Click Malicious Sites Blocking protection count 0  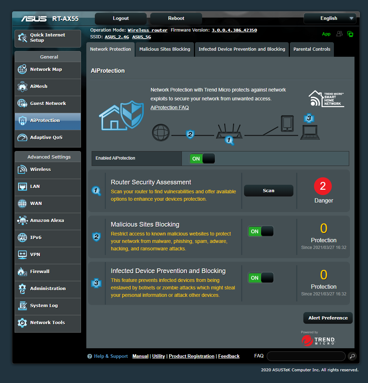pyautogui.click(x=324, y=229)
